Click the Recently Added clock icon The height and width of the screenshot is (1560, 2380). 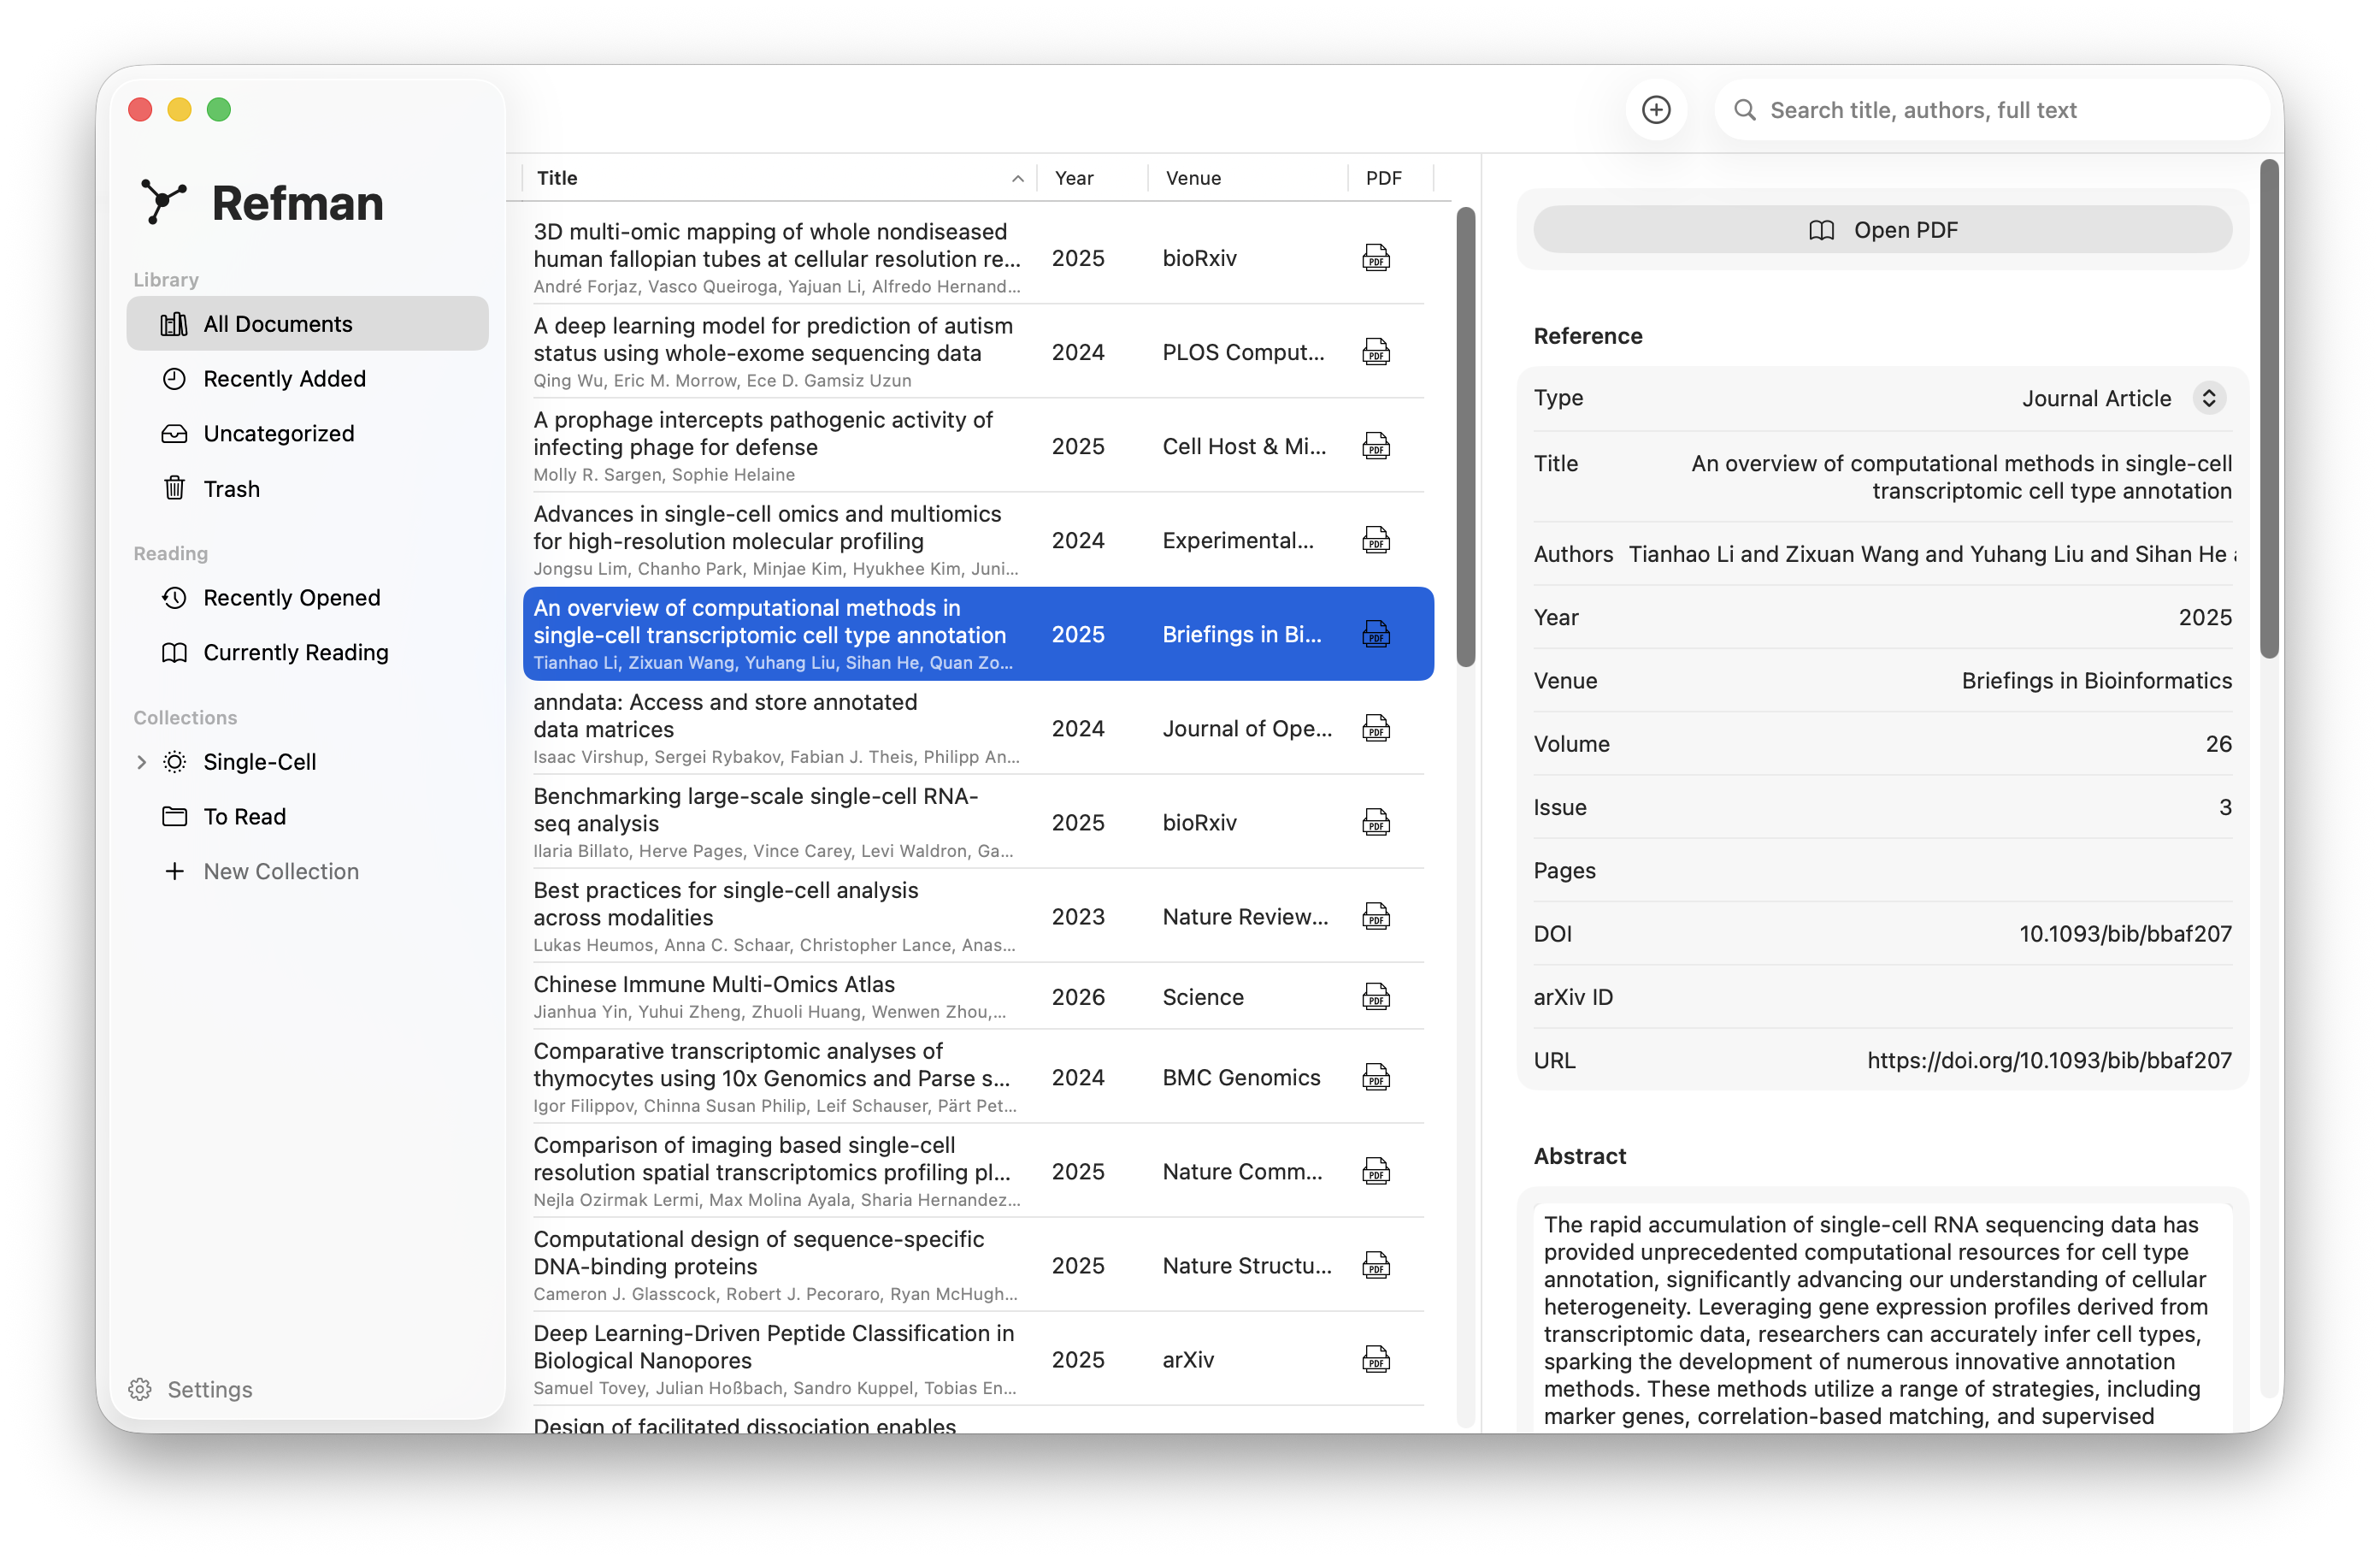point(174,379)
